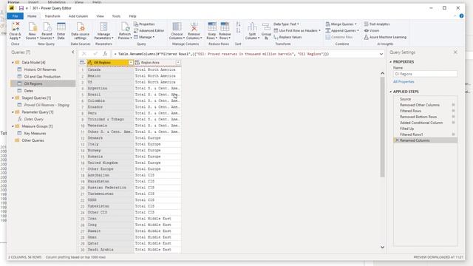Select the Oil and Gas Production query
Viewport: 473px width, 266px height.
pos(43,77)
